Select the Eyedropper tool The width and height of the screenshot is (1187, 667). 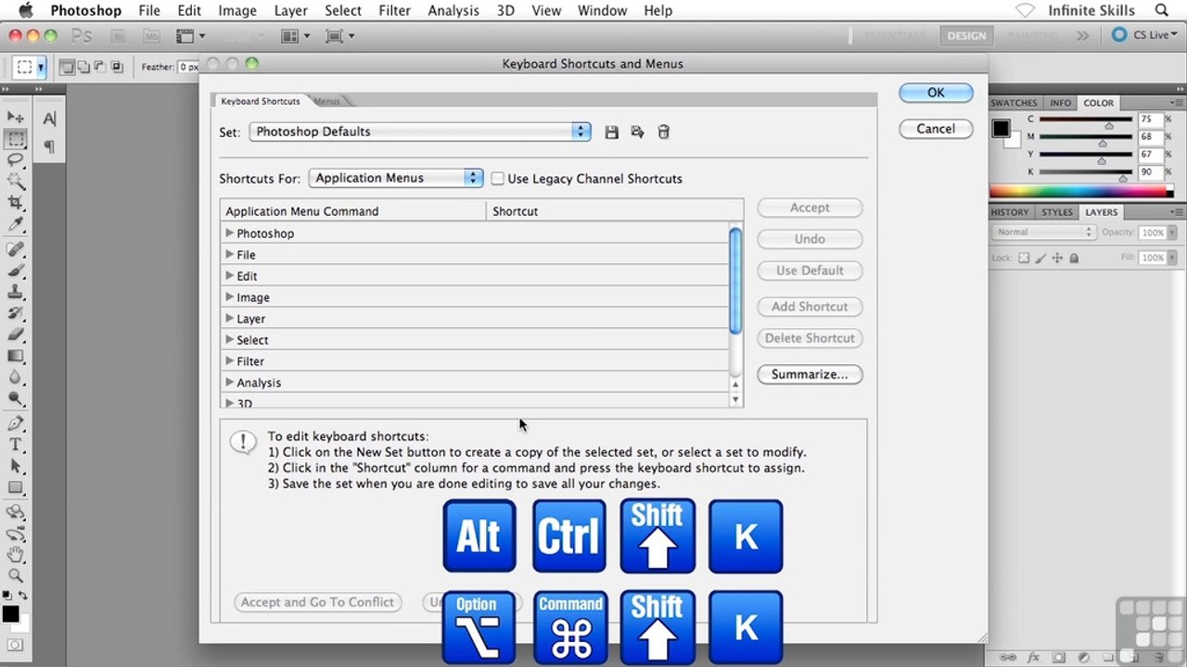[16, 224]
